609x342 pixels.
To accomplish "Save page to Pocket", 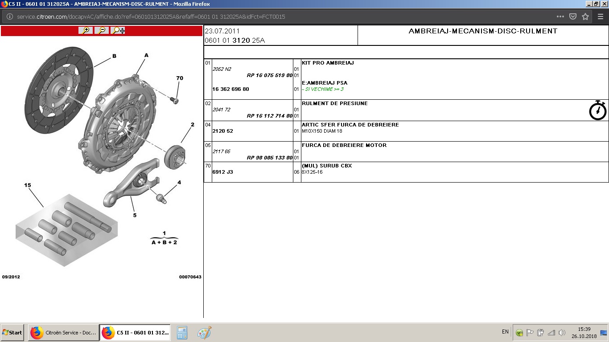I will pyautogui.click(x=573, y=16).
